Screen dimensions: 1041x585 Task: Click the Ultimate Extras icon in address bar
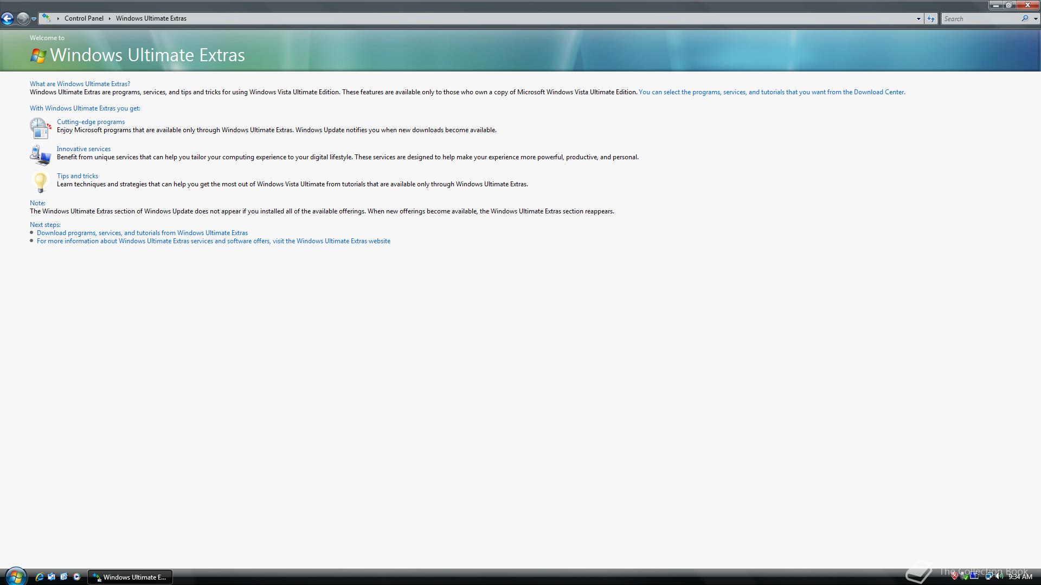47,18
